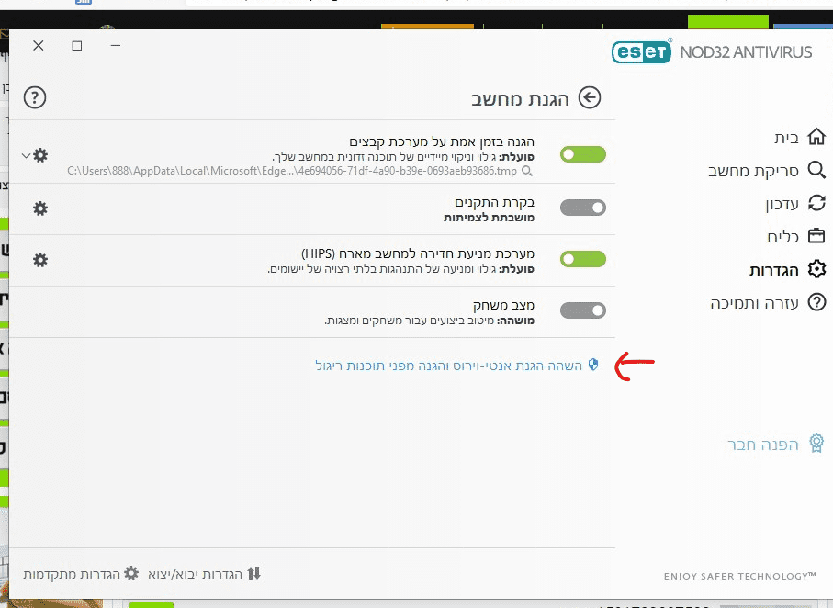Open settings gear for HIPS row
833x608 pixels.
click(40, 260)
